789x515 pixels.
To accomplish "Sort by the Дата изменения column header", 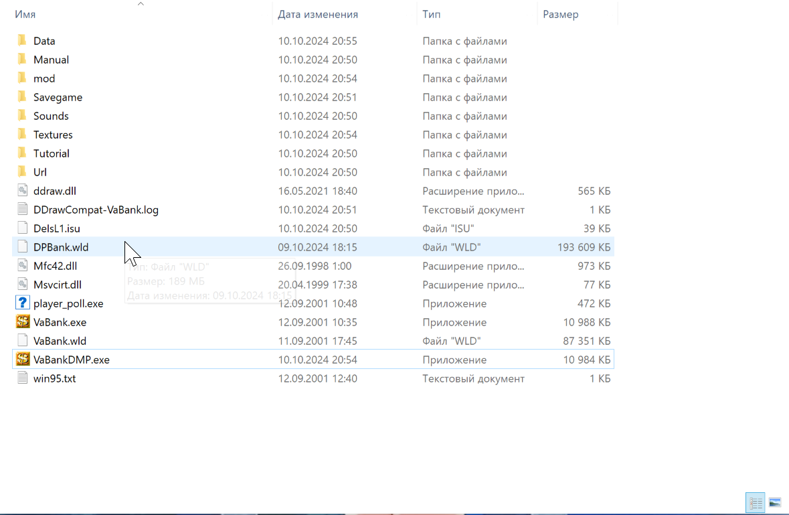I will pyautogui.click(x=318, y=14).
